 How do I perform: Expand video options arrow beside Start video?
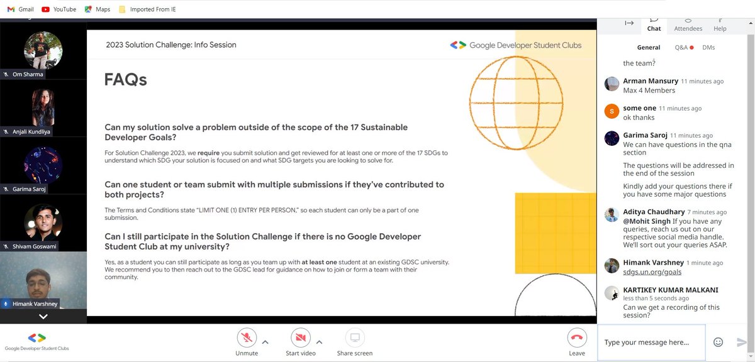click(x=319, y=342)
